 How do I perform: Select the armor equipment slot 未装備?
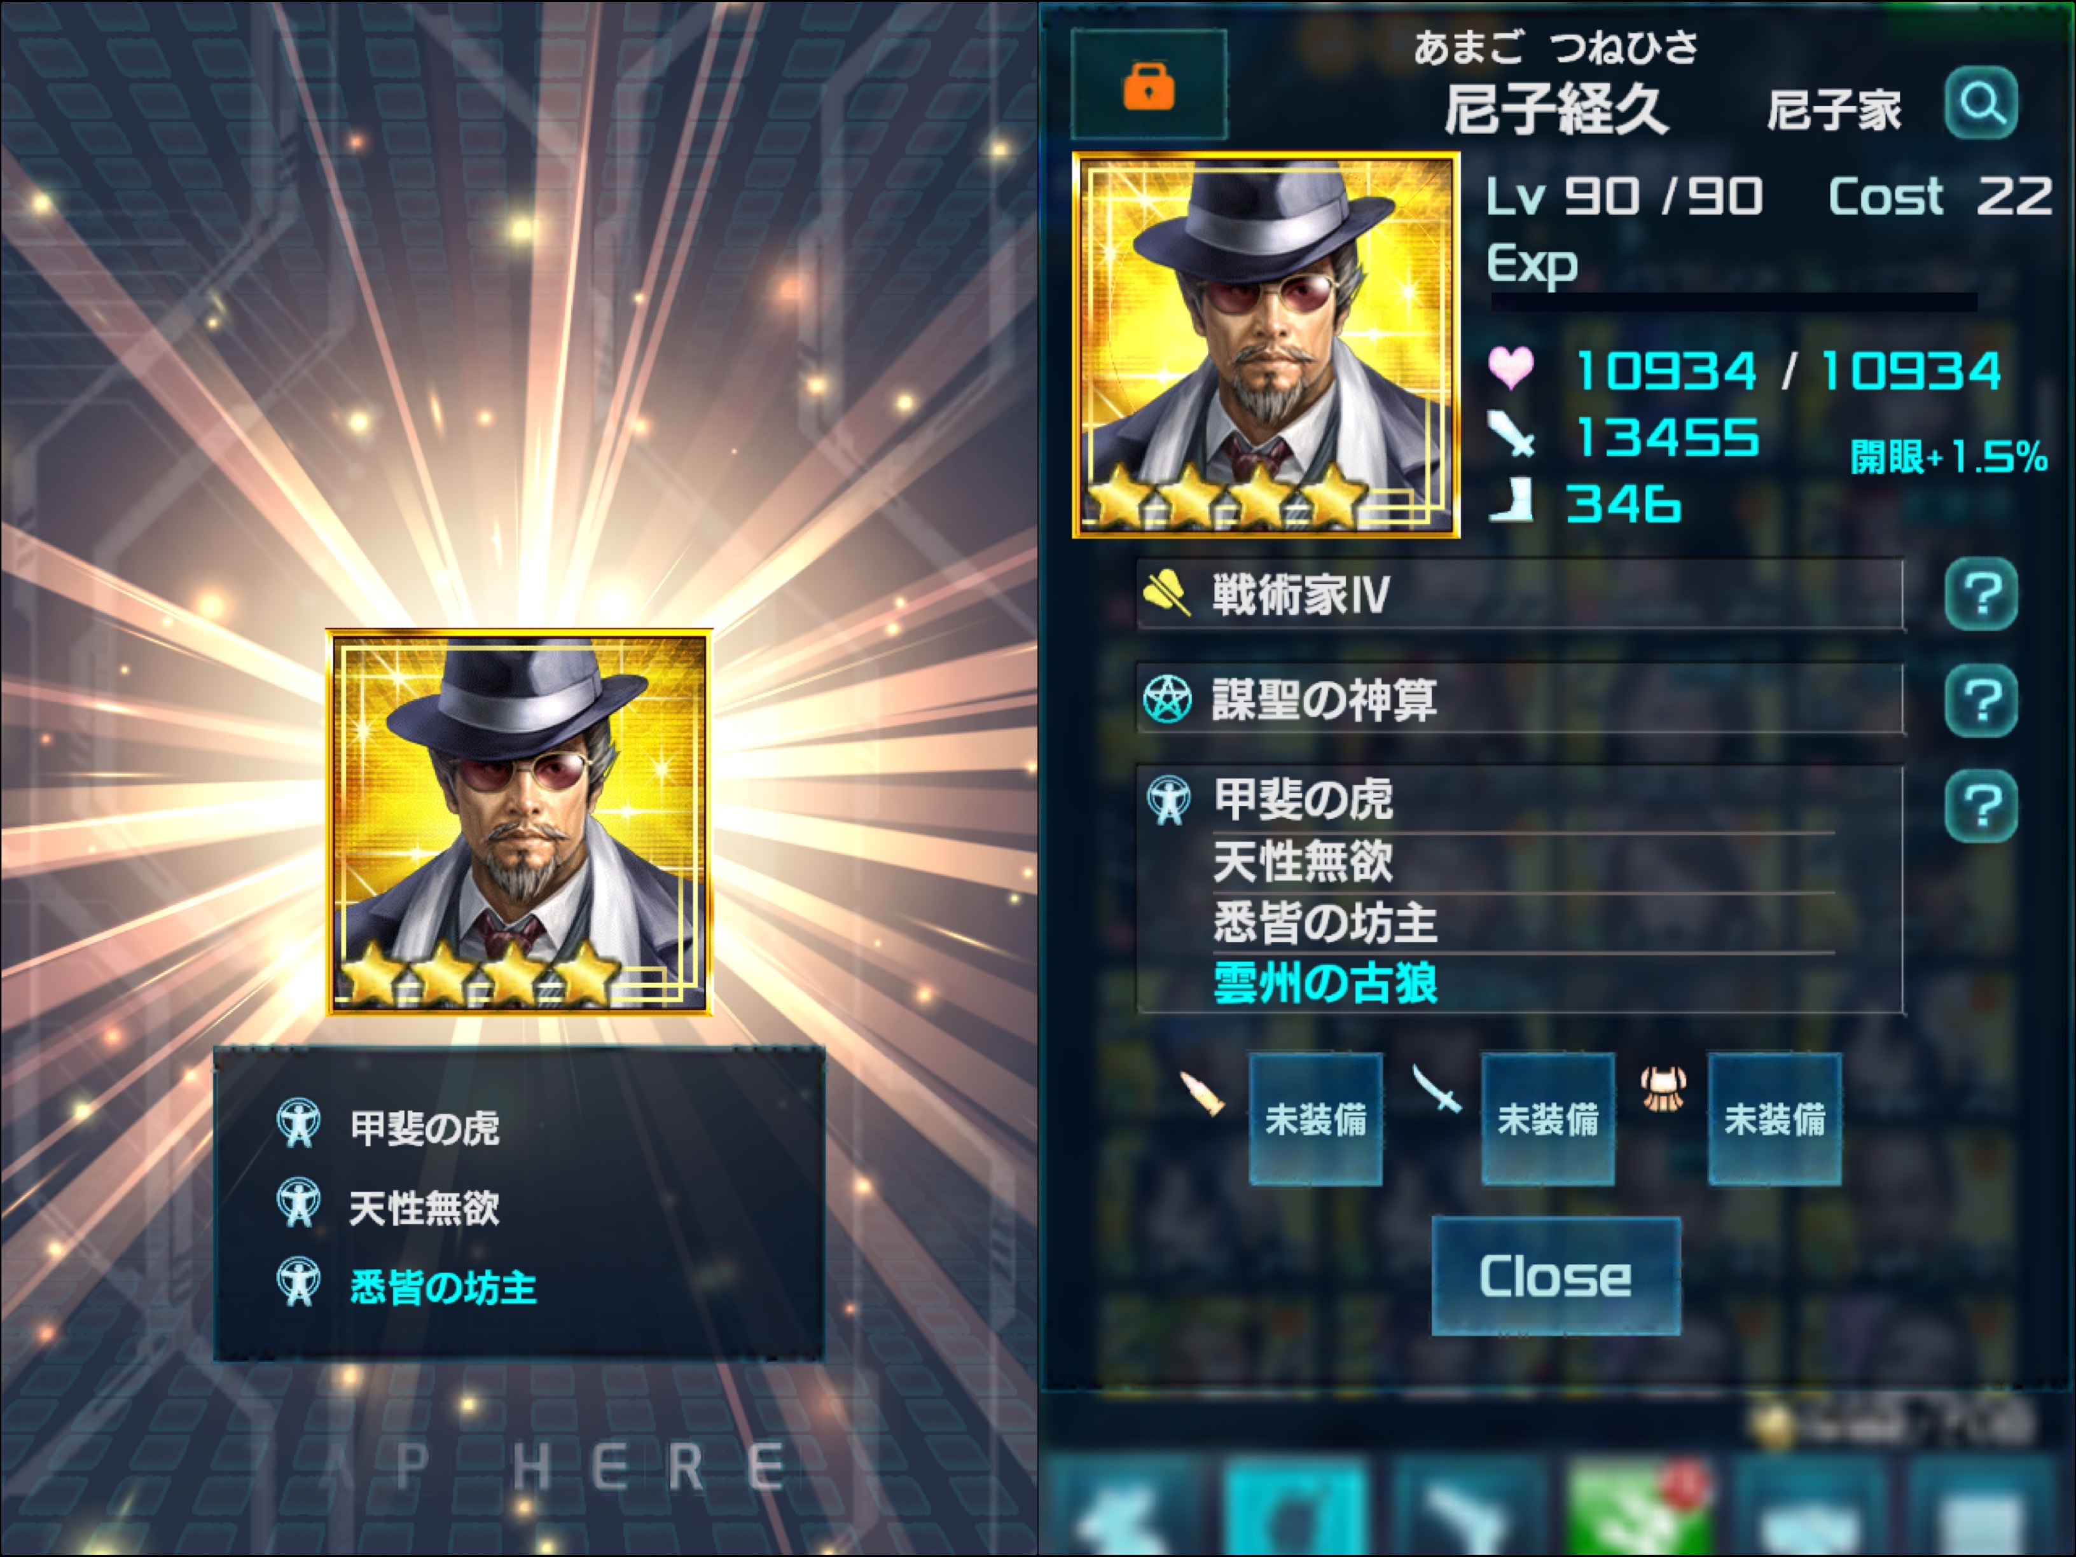point(1774,1119)
